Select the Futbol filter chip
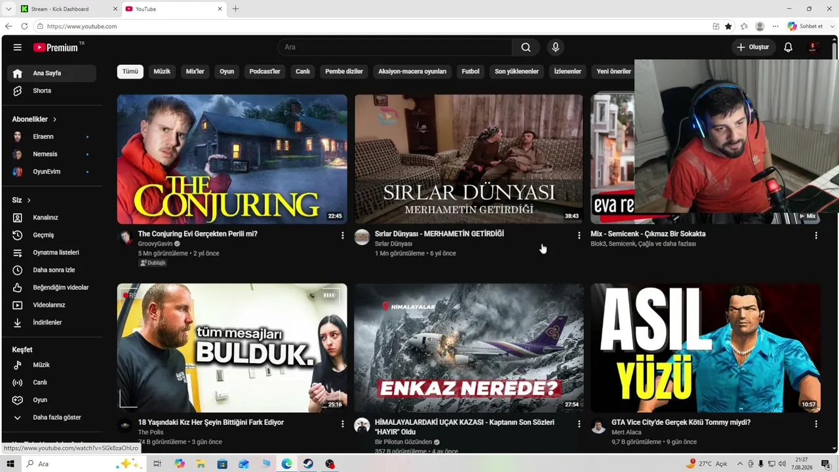Viewport: 839px width, 472px height. click(471, 71)
